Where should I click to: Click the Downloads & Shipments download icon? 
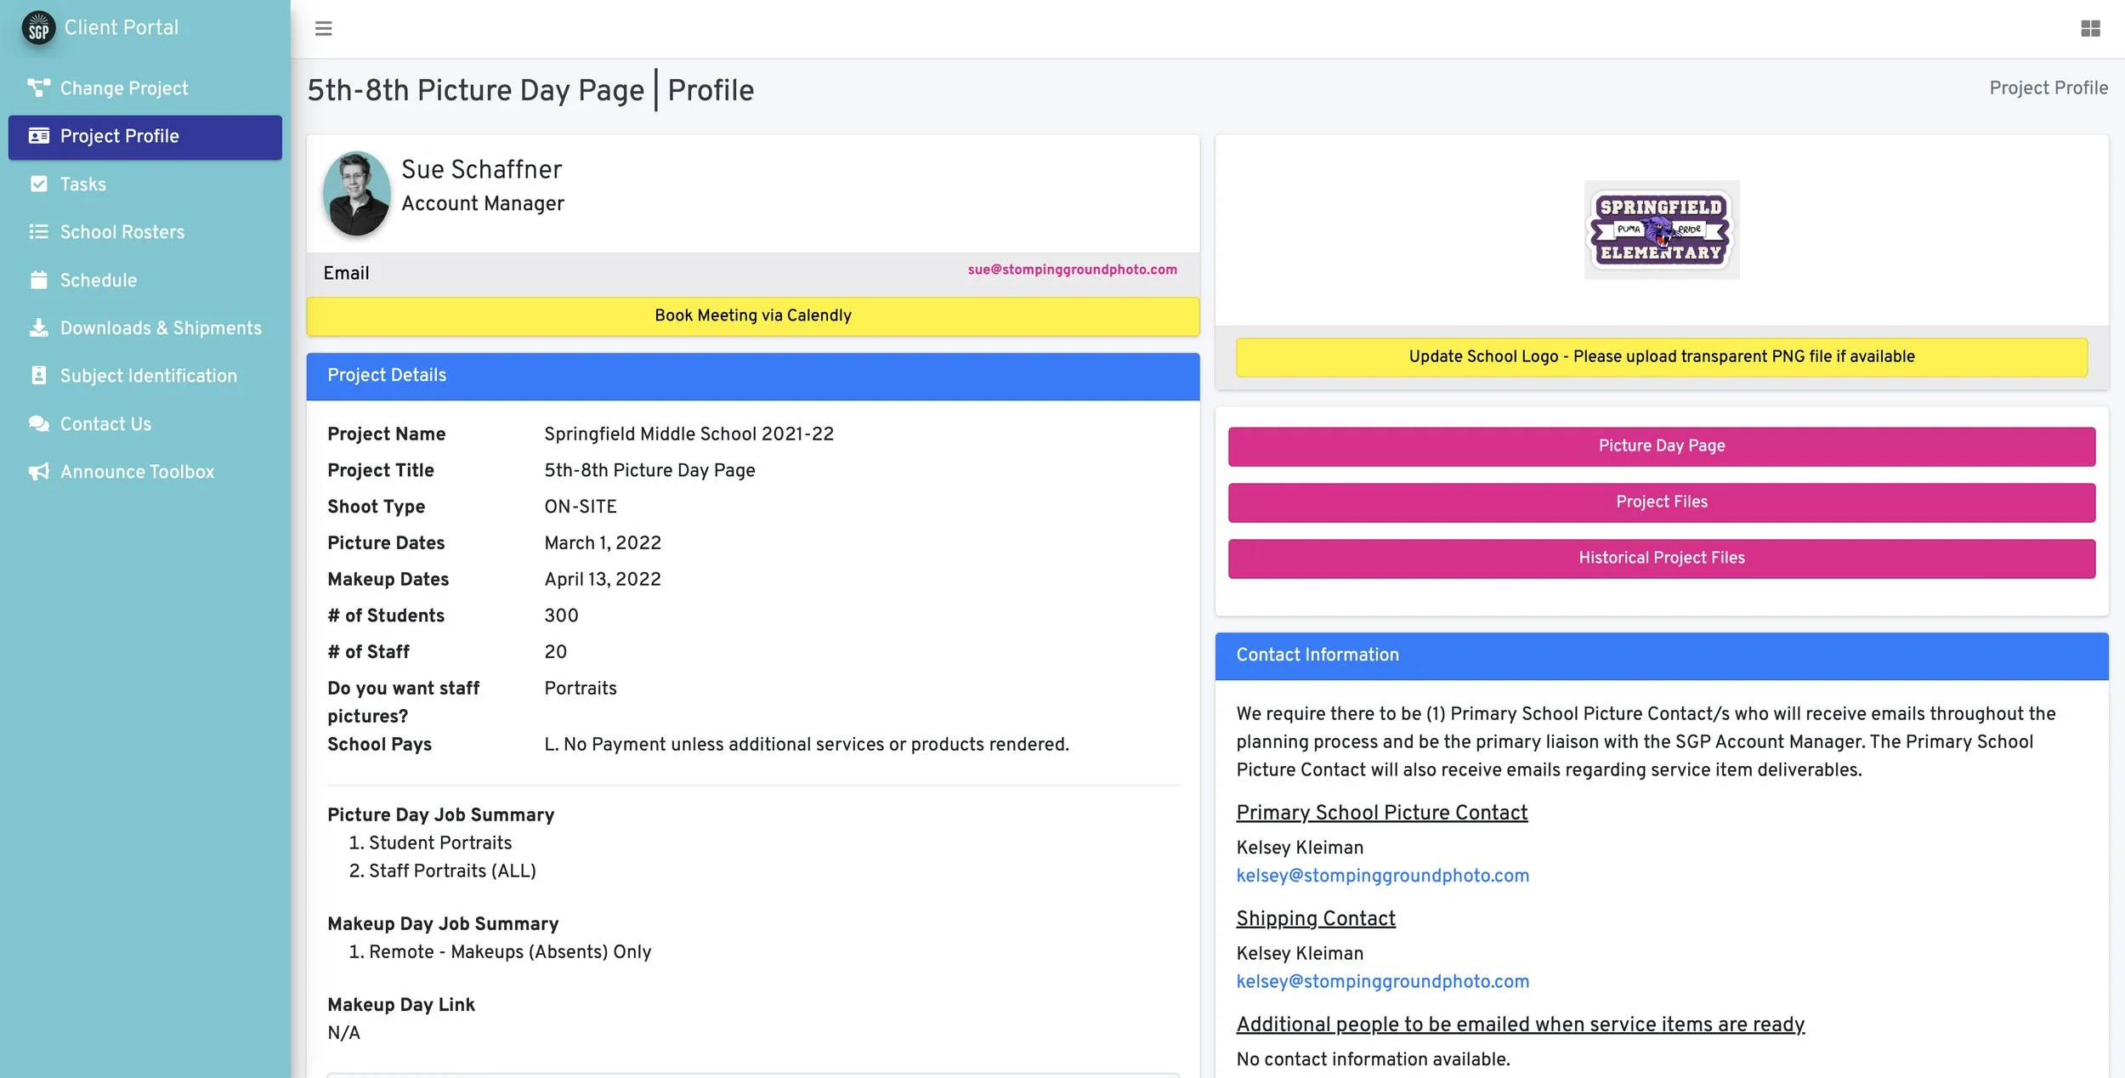38,327
